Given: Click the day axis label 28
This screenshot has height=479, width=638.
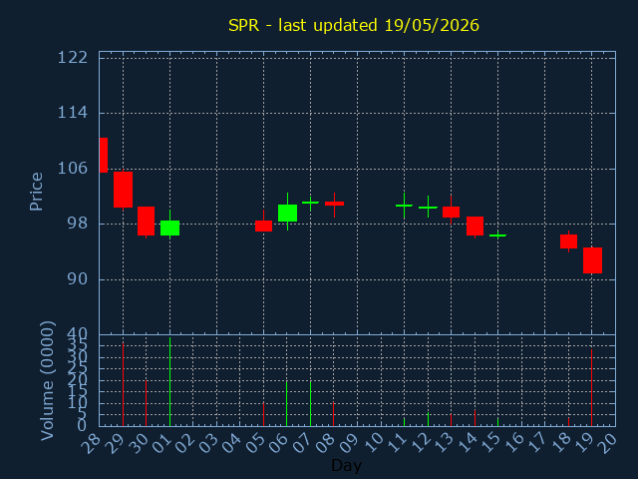Looking at the screenshot, I should [x=91, y=443].
